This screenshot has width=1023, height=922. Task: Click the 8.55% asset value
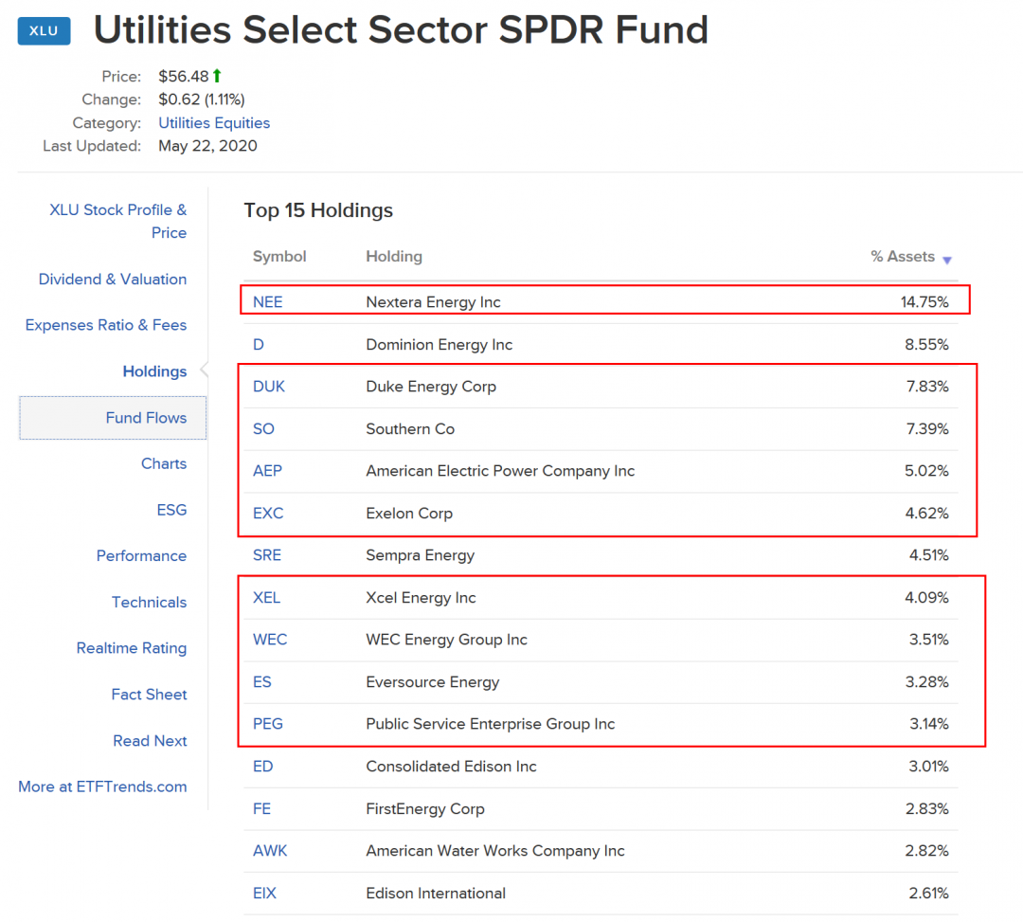pyautogui.click(x=926, y=345)
